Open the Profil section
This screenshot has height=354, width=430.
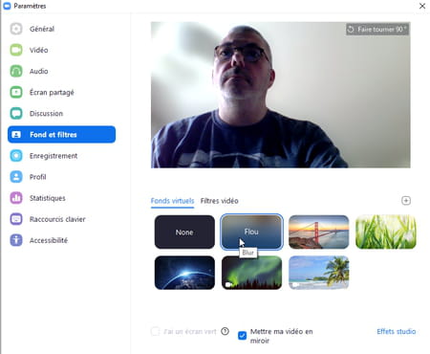point(16,177)
